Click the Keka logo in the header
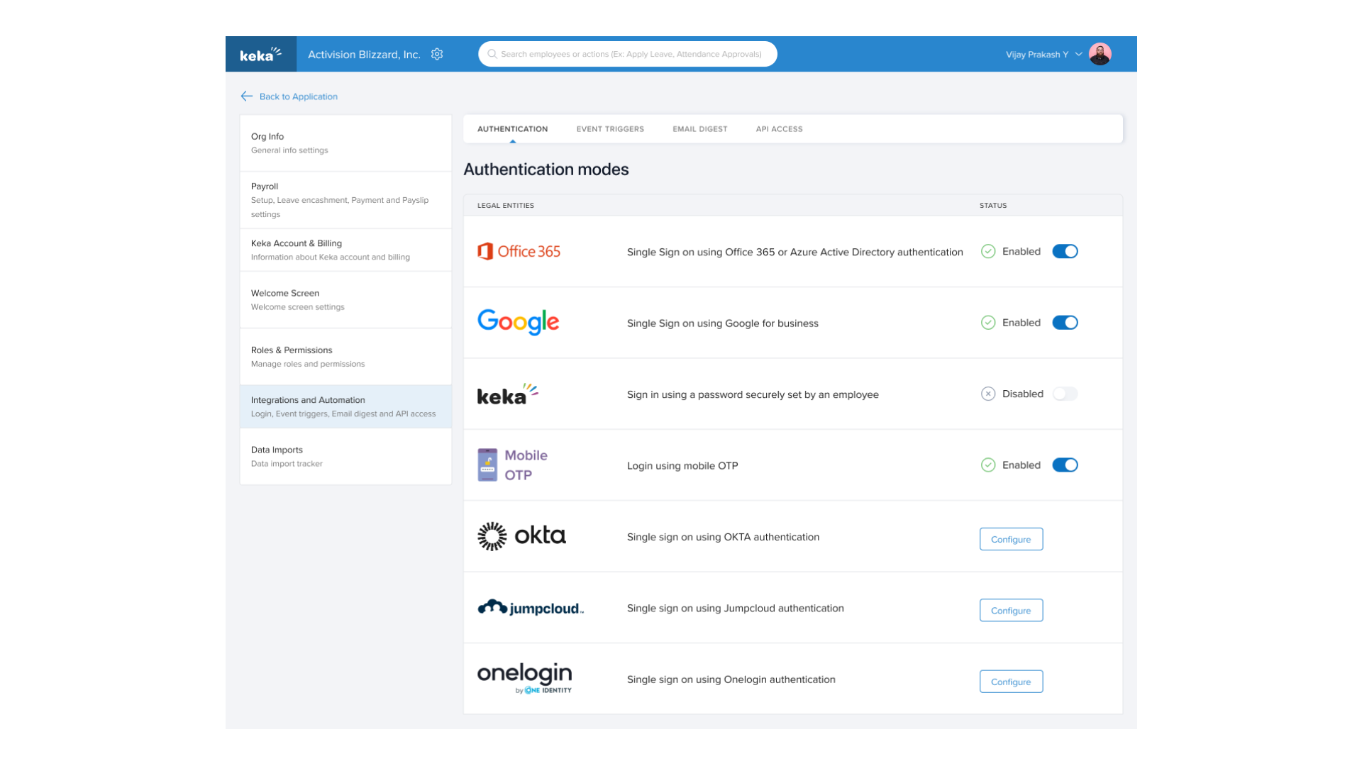This screenshot has height=766, width=1362. click(x=260, y=53)
